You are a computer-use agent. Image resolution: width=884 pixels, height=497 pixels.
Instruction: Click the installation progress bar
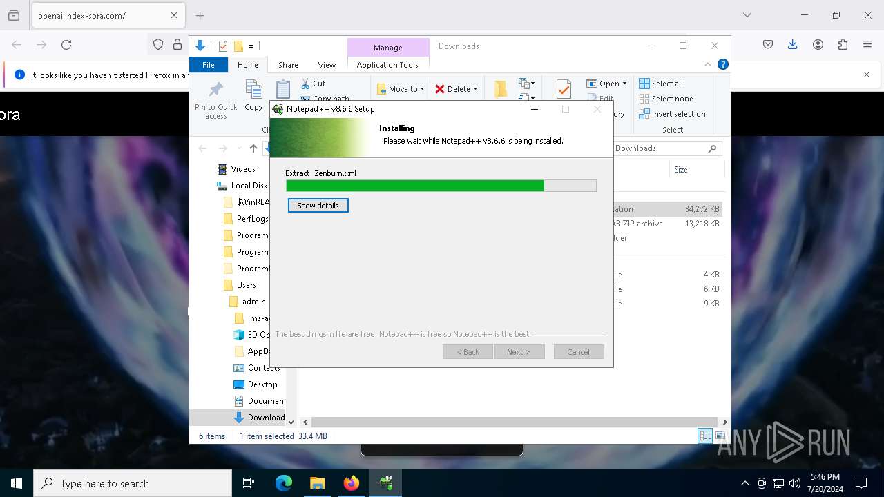pos(441,186)
